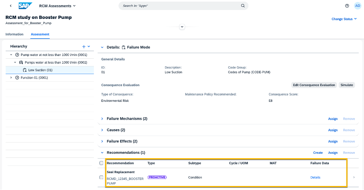Image resolution: width=364 pixels, height=190 pixels.
Task: Remove from Causes section
Action: click(x=349, y=130)
